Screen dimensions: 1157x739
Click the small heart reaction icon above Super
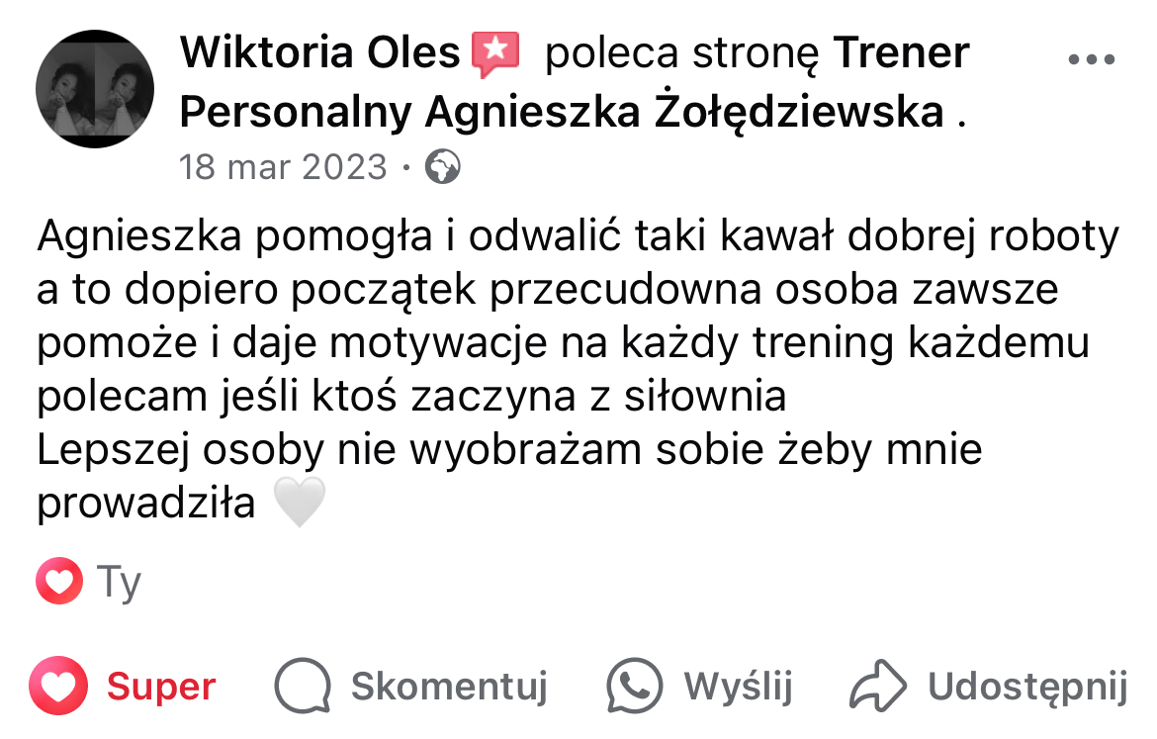59,583
